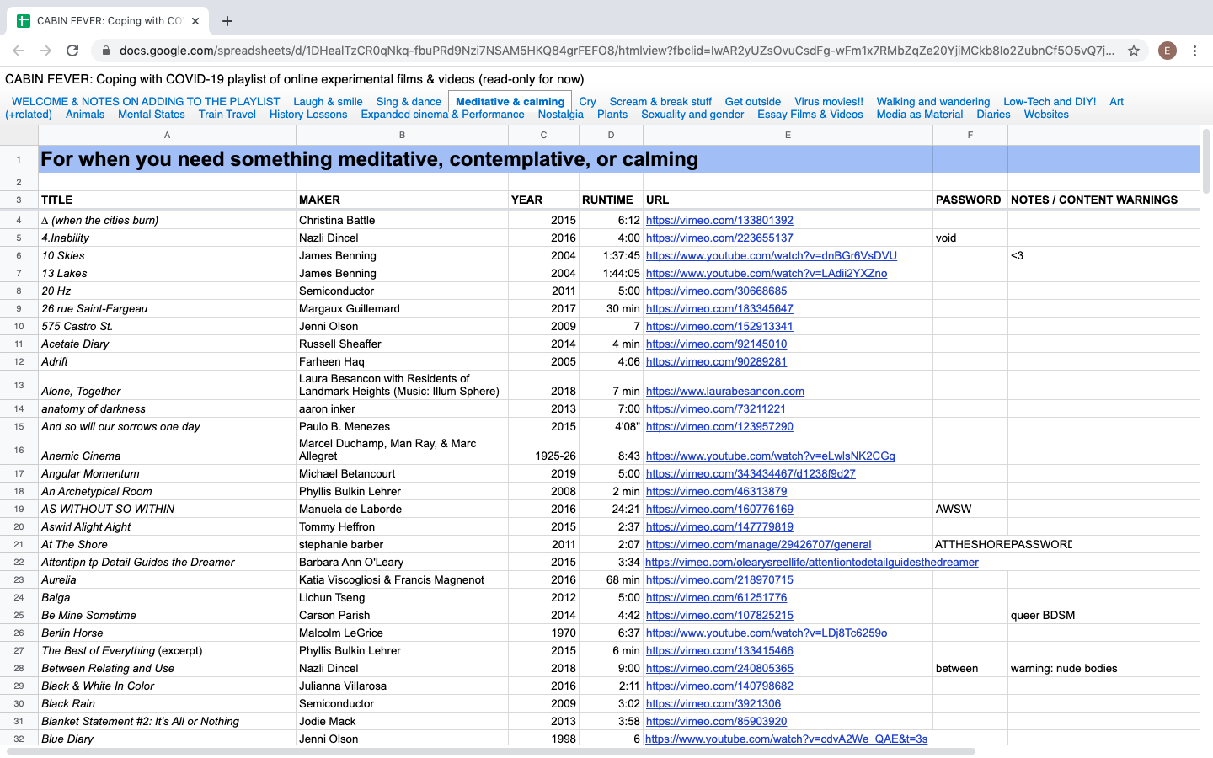Open Berlin Horse YouTube link

click(766, 633)
